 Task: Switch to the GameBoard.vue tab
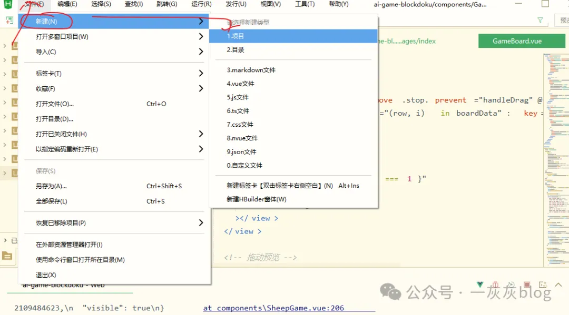(517, 41)
